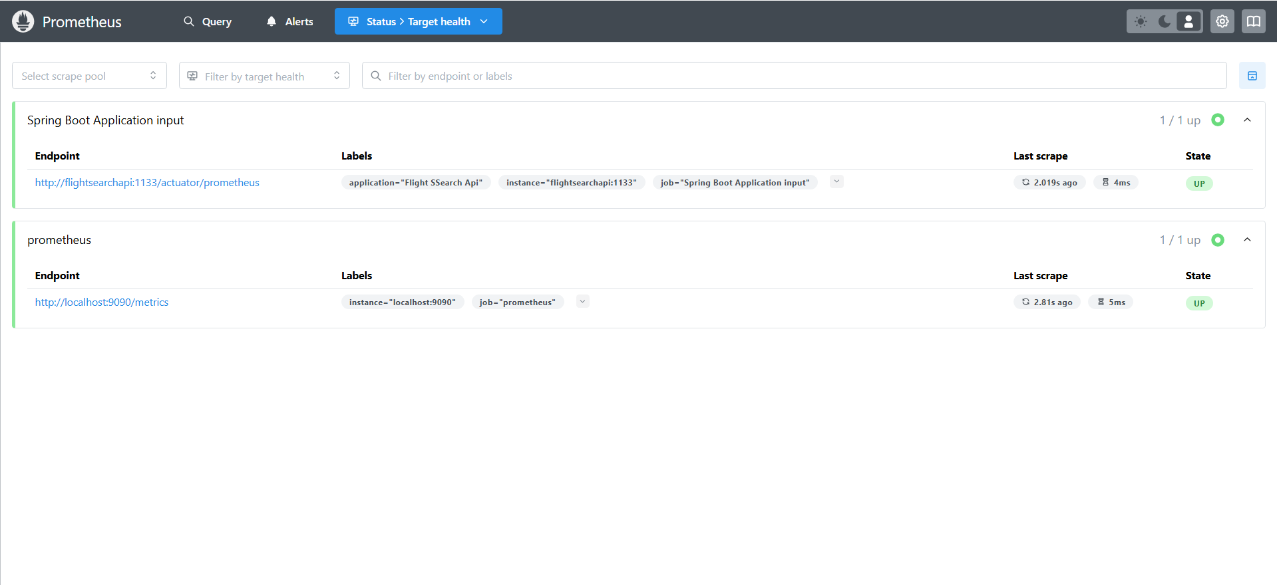Collapse prometheus scrape pool

(x=1248, y=240)
